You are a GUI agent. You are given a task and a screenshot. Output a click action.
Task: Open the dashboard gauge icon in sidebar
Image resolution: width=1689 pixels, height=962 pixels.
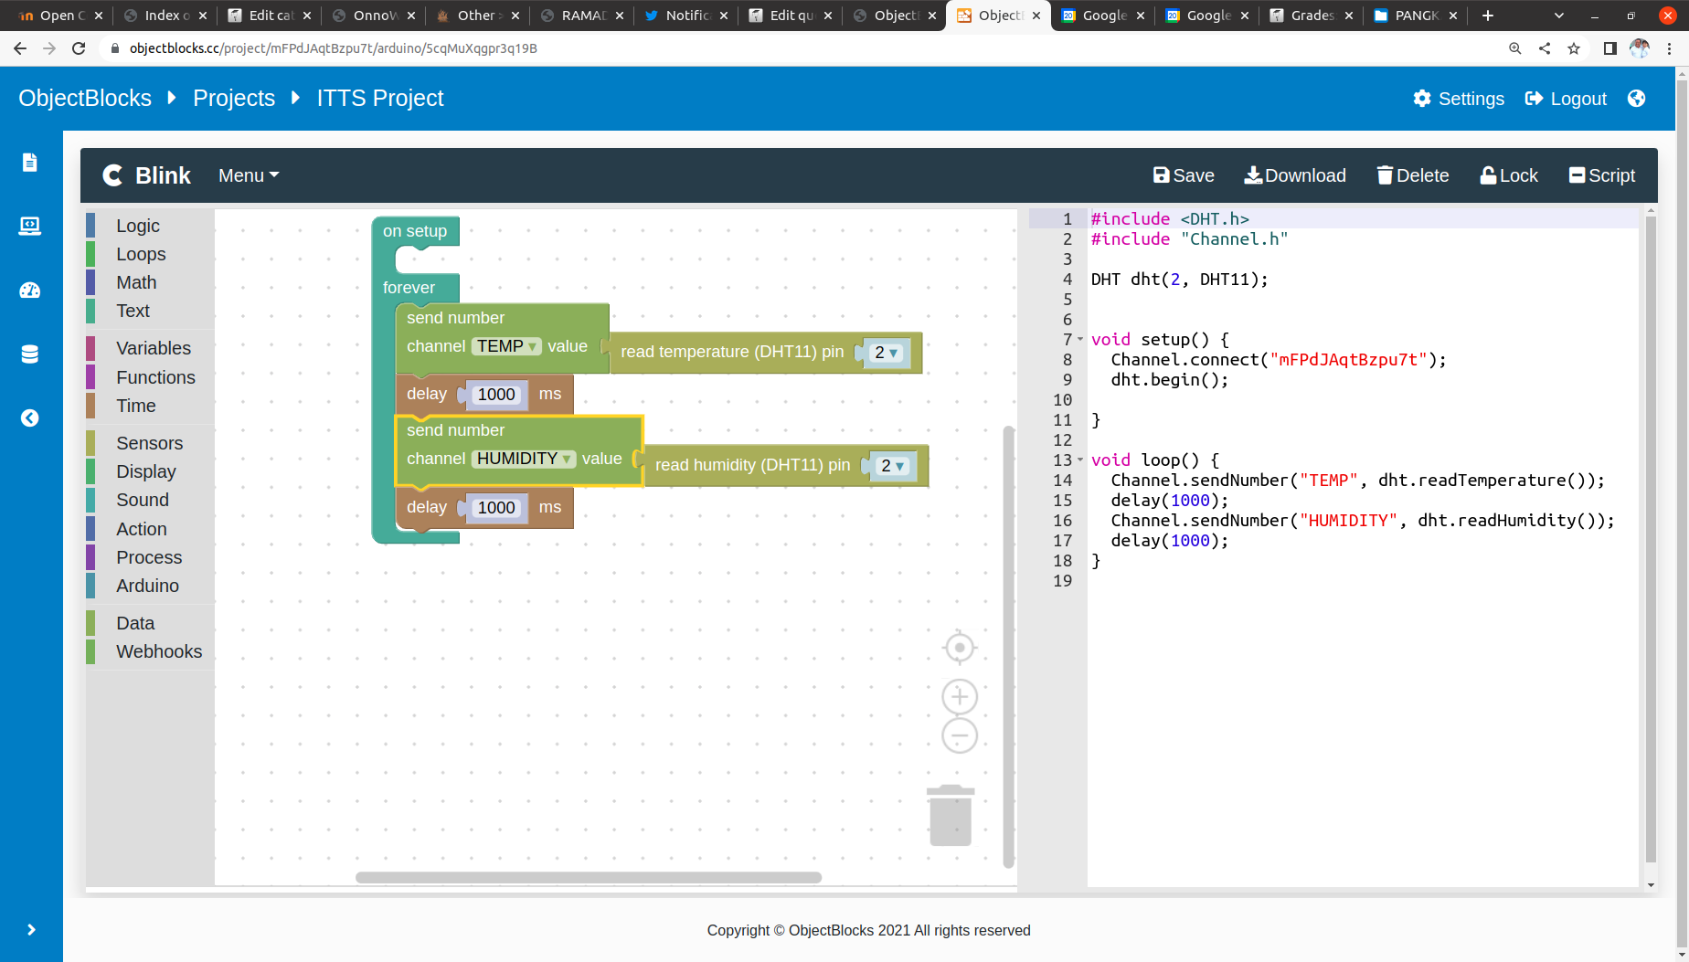pos(29,291)
